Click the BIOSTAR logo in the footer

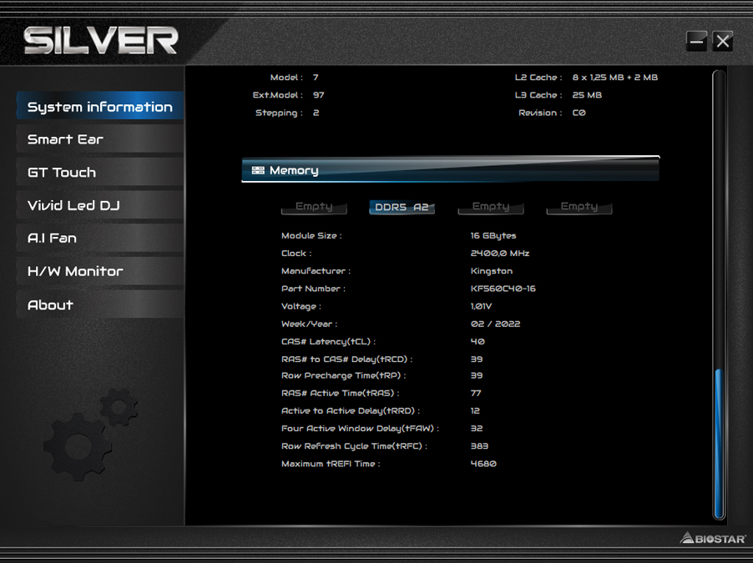[x=713, y=538]
